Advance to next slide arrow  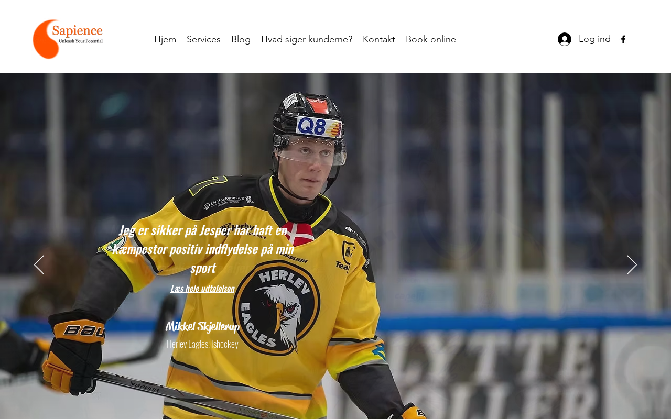632,265
